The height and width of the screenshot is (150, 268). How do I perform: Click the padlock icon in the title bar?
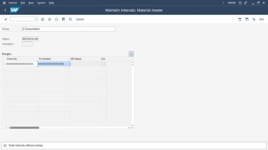tap(246, 3)
